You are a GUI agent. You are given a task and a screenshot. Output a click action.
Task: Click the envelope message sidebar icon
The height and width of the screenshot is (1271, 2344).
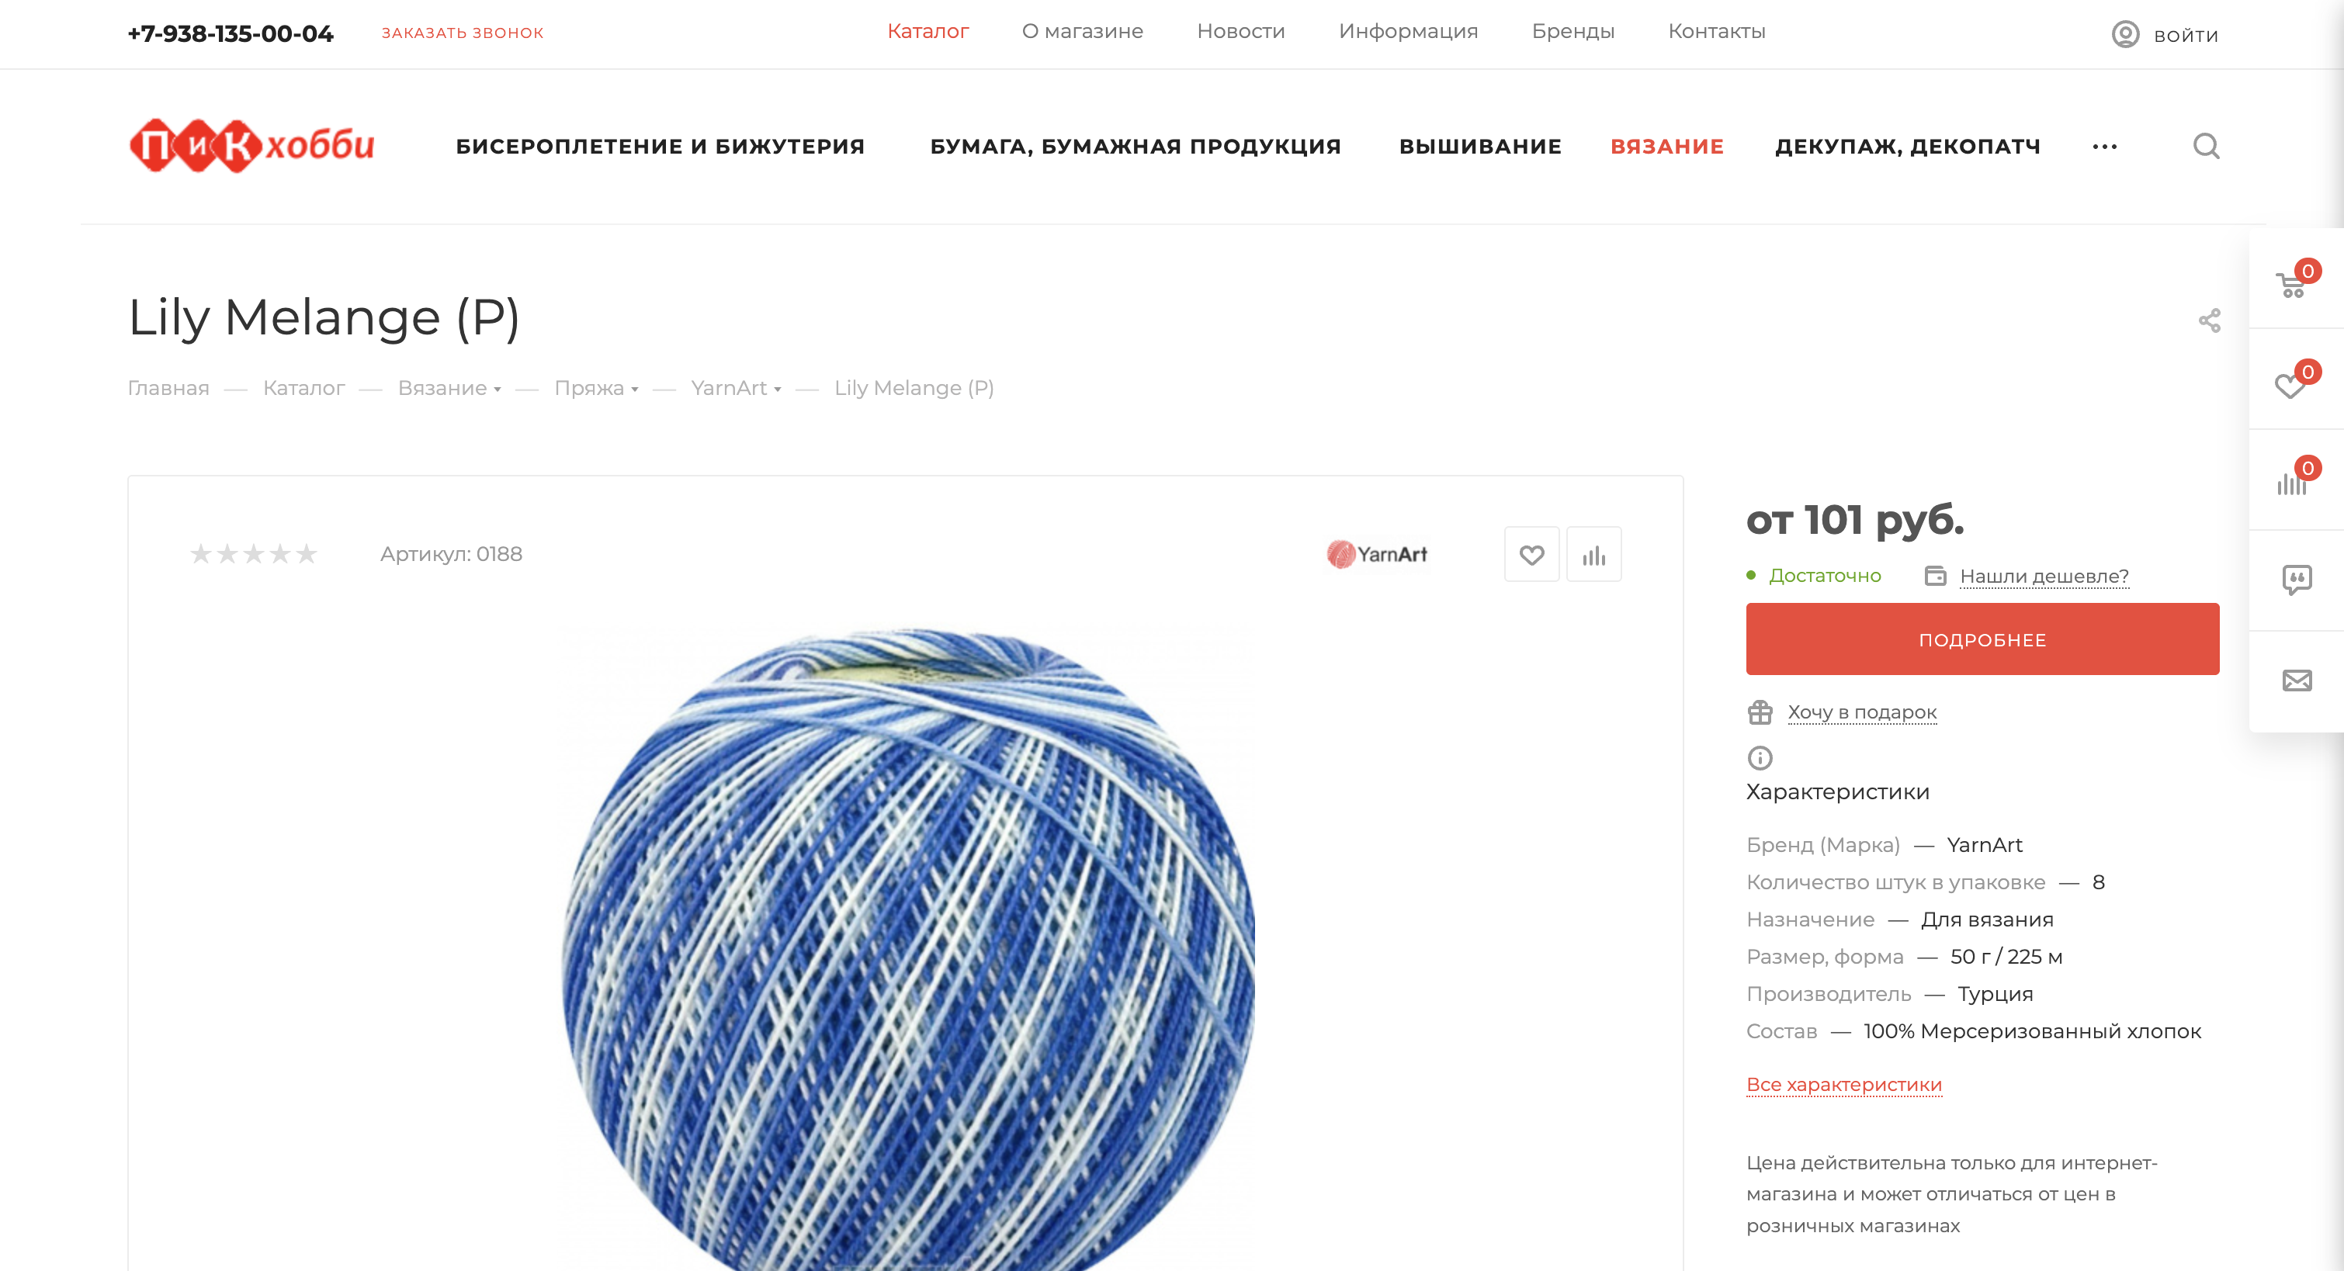pyautogui.click(x=2297, y=681)
